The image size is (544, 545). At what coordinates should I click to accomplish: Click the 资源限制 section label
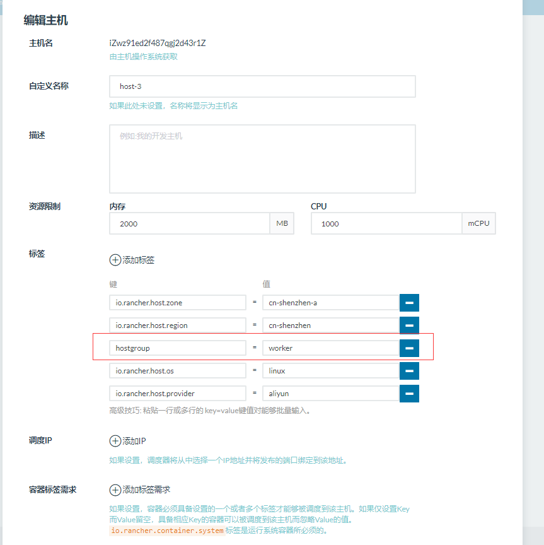45,206
